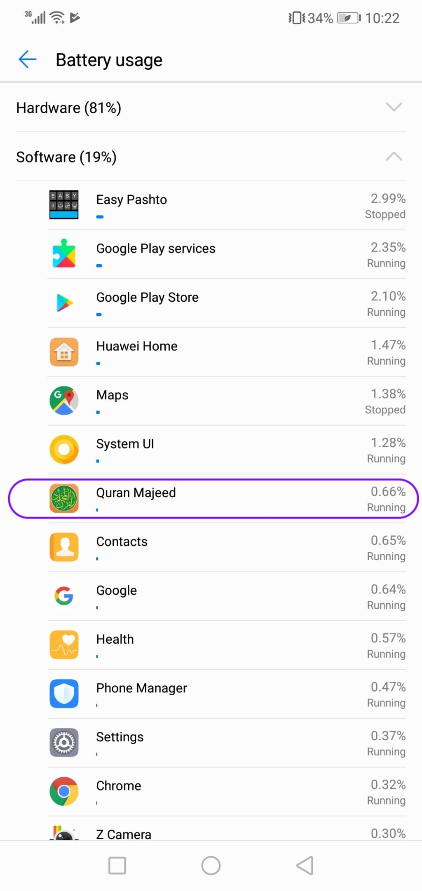Open the Settings gear entry
422x891 pixels.
coord(211,743)
